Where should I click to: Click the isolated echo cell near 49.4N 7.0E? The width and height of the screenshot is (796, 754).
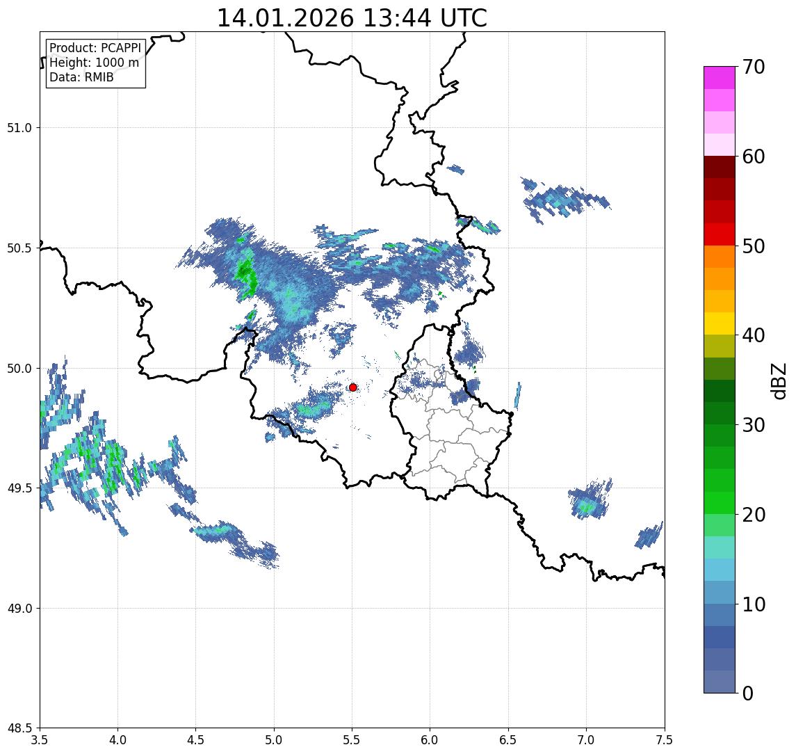[590, 499]
